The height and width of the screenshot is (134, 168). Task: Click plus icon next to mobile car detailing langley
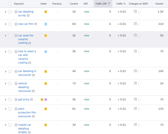coord(16,125)
